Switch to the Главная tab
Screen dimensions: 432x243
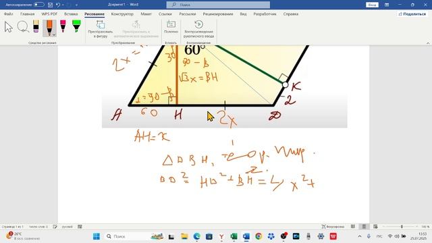click(28, 13)
